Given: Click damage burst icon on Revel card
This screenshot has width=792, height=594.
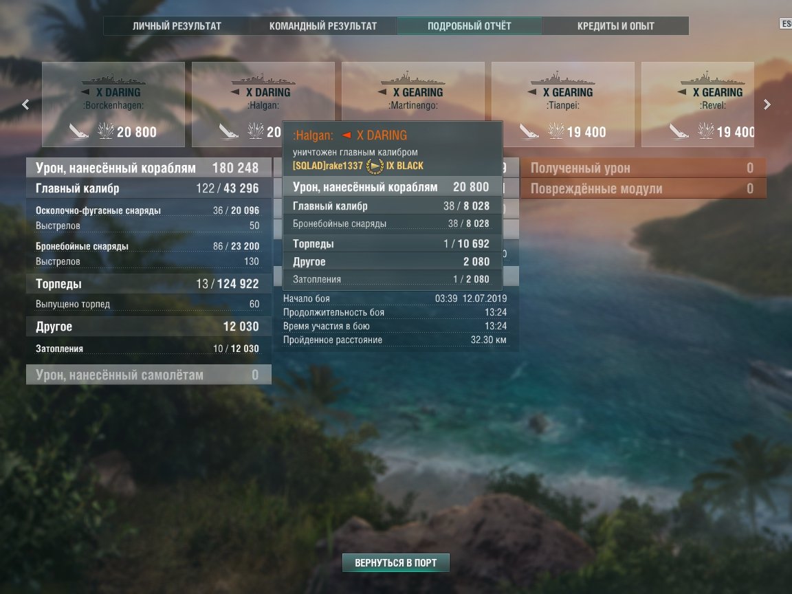Looking at the screenshot, I should [705, 131].
